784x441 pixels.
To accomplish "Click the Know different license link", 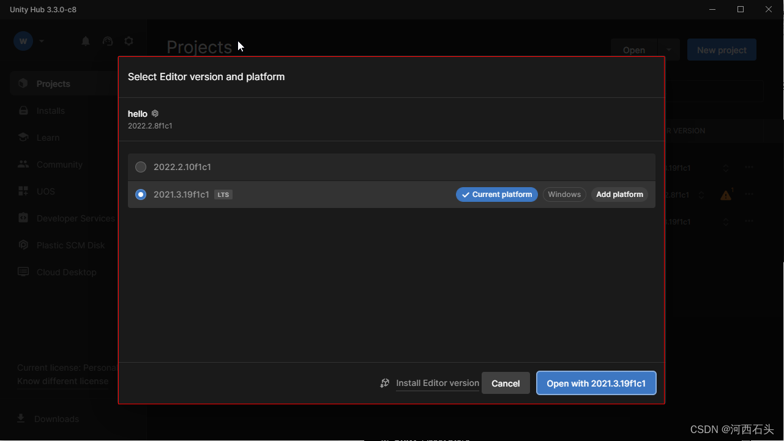I will (63, 381).
